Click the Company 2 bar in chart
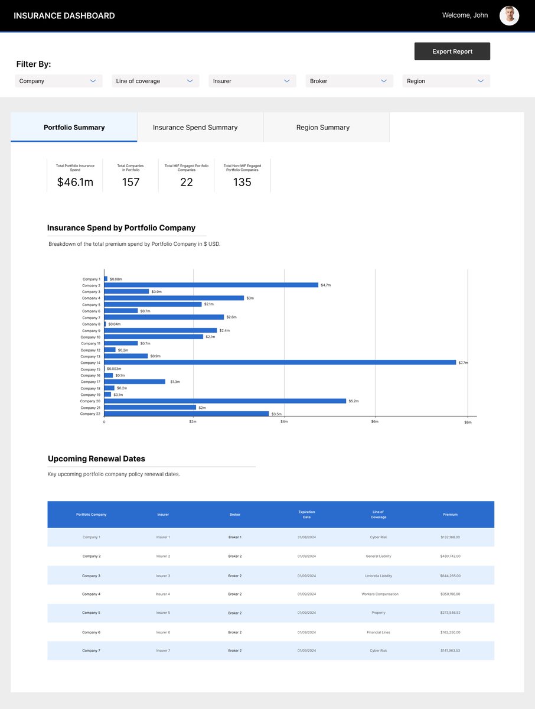The width and height of the screenshot is (535, 709). 211,285
